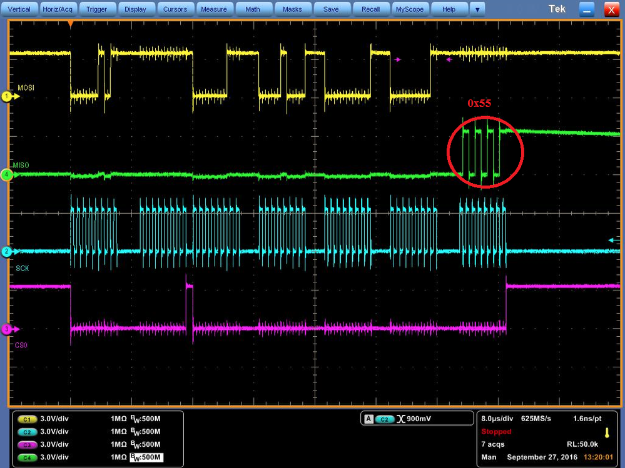Click the C2 3.0V/div scale readout
Screen dimensions: 625x468
(x=54, y=432)
